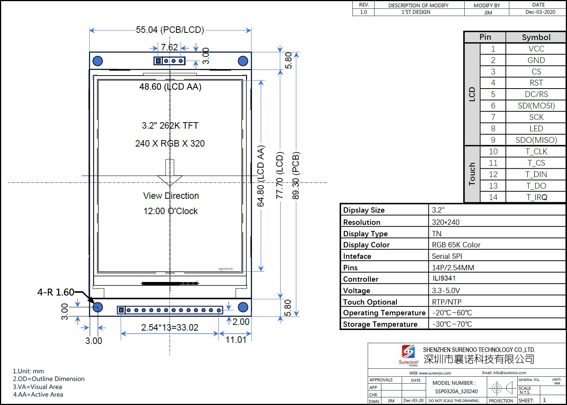The height and width of the screenshot is (405, 567).
Task: Select the top-right mounting hole
Action: point(243,61)
